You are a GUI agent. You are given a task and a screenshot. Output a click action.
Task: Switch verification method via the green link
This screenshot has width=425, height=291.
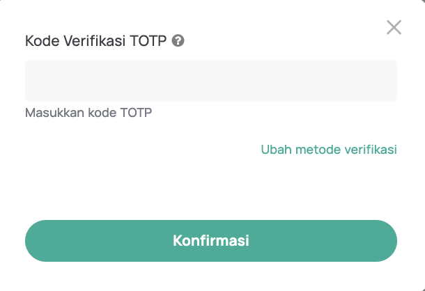pyautogui.click(x=329, y=149)
